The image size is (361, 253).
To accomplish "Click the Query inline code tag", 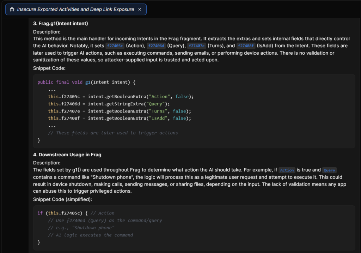I will (329, 170).
